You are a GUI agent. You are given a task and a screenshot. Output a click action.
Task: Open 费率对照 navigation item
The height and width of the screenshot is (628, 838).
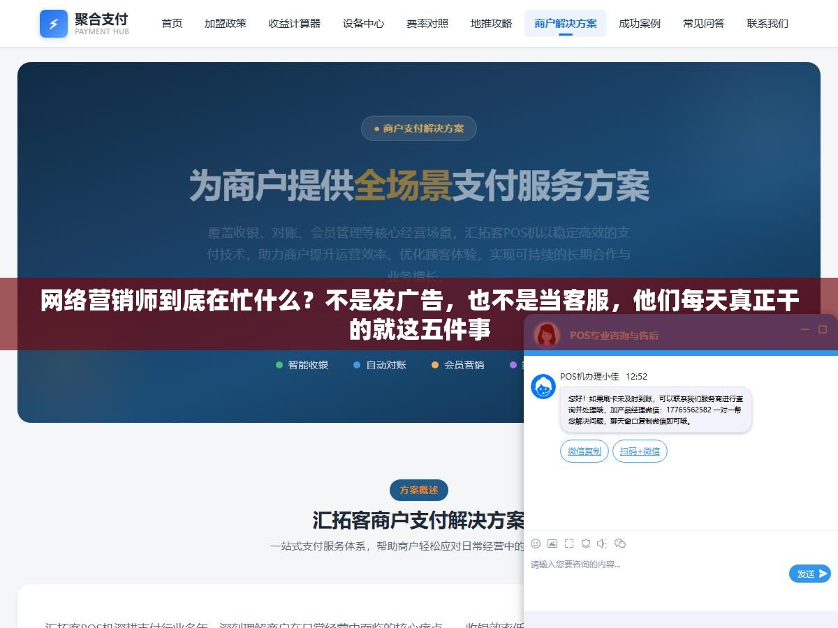click(x=427, y=24)
